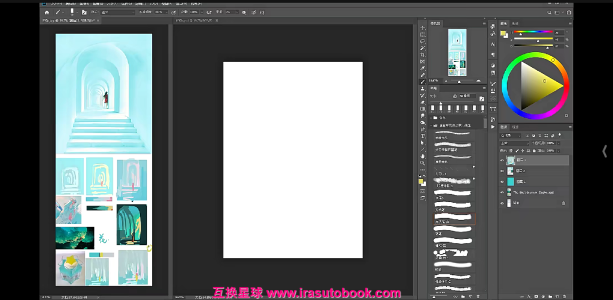
Task: Switch to the Swatches tab beside Color
Action: point(515,23)
